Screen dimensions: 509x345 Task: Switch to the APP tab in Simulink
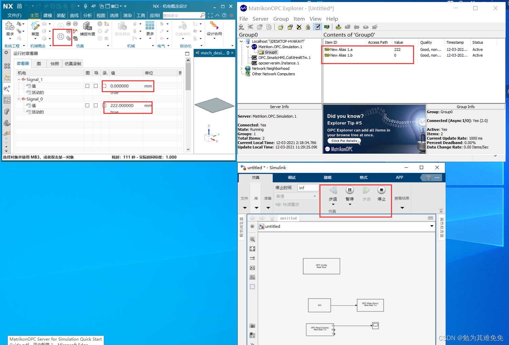[399, 177]
